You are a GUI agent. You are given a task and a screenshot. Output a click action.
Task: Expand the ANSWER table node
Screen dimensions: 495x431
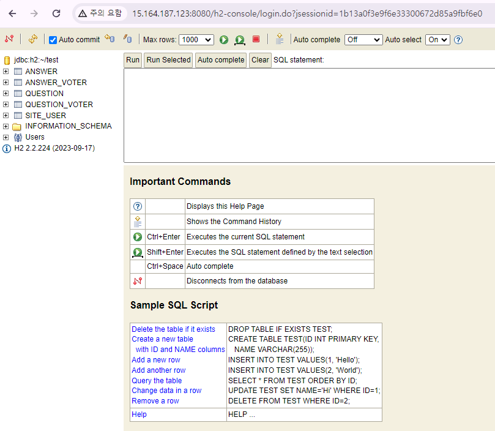click(6, 72)
